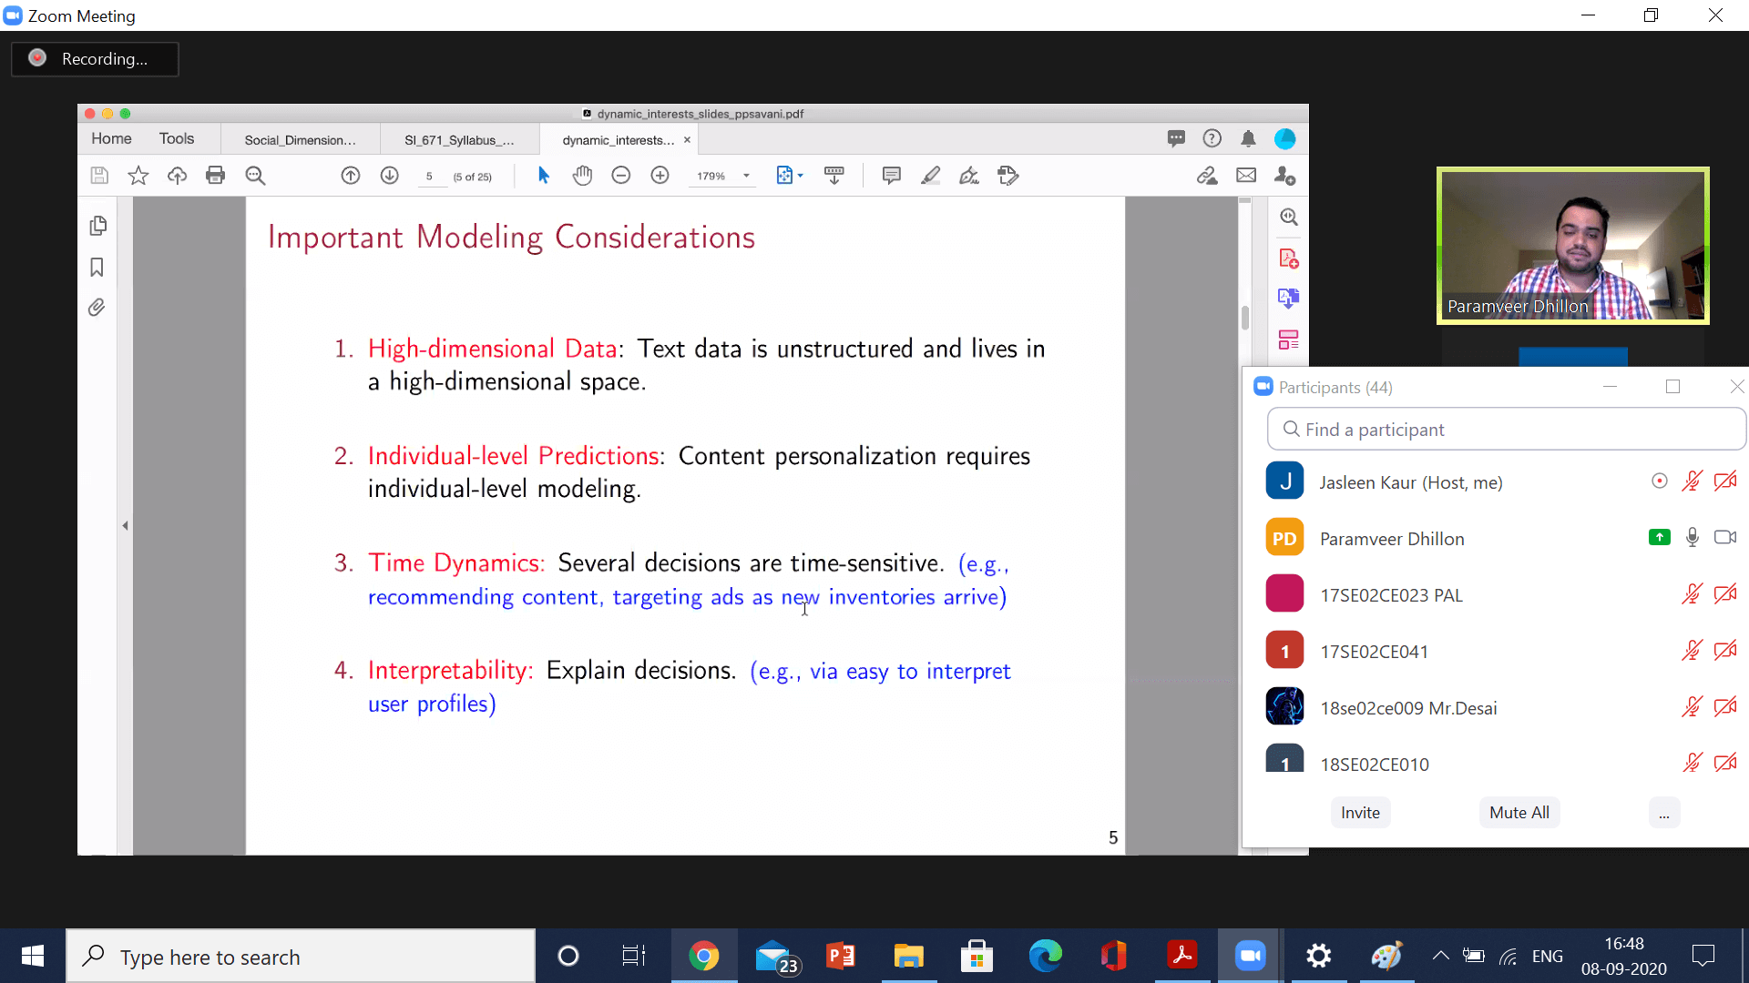Click the upload to cloud icon
The height and width of the screenshot is (983, 1749).
point(177,176)
